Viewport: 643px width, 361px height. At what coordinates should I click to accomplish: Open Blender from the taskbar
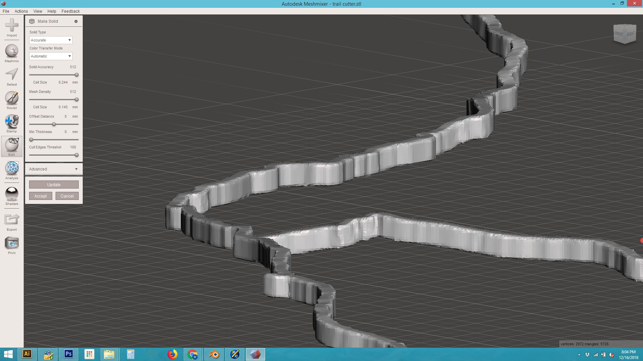pos(214,354)
